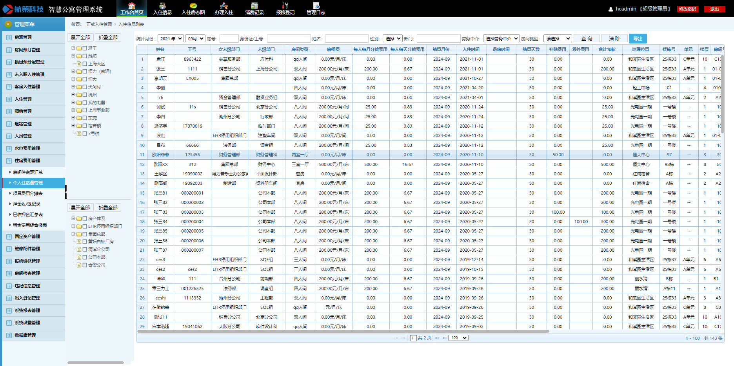Open 入住房态图 chart icon
This screenshot has height=366, width=734.
tap(193, 5)
